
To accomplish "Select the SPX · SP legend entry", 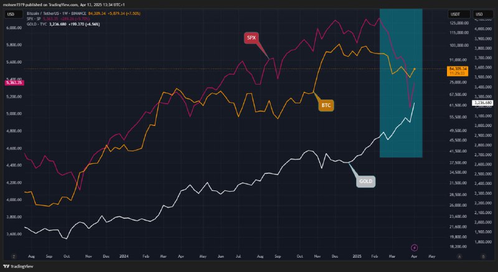I will coord(34,19).
